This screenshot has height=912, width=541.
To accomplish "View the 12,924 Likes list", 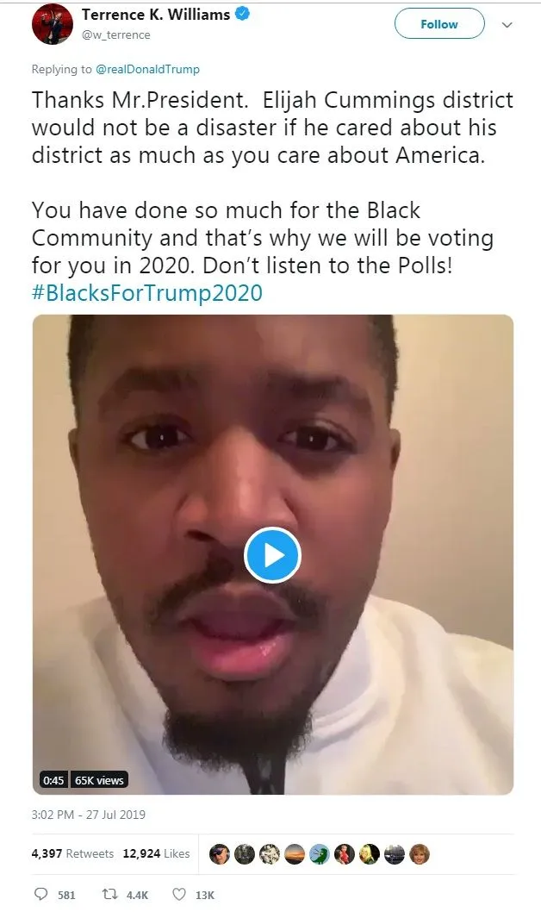I will coord(156,853).
